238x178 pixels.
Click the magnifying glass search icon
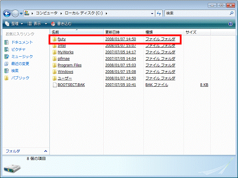point(231,14)
